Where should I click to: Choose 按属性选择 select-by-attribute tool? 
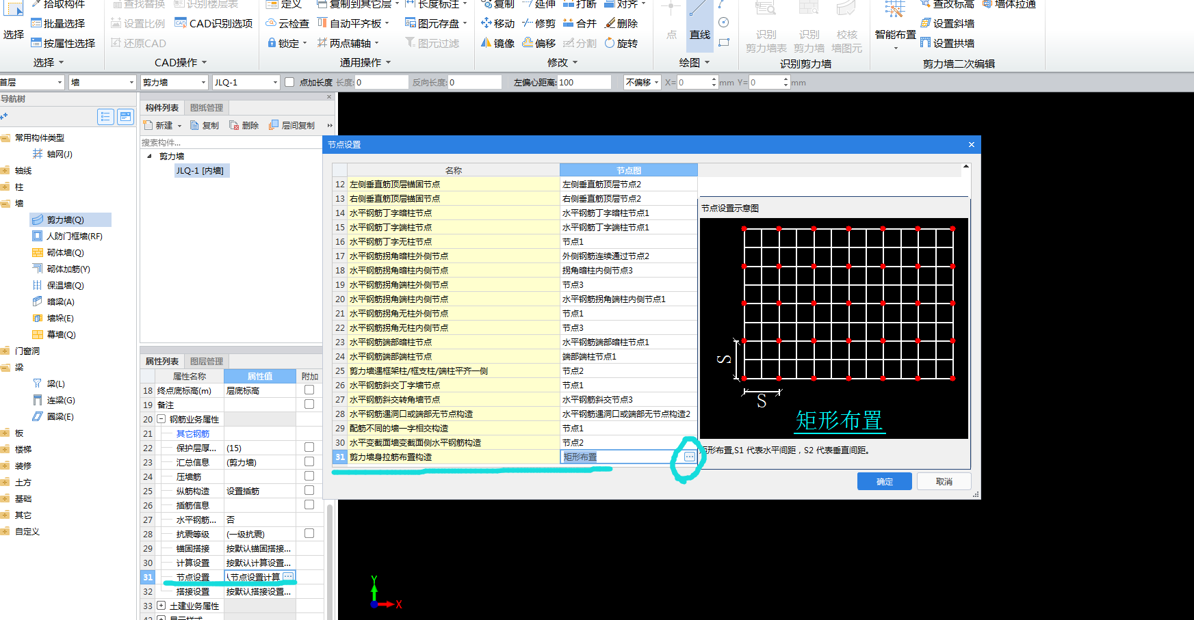[x=63, y=43]
